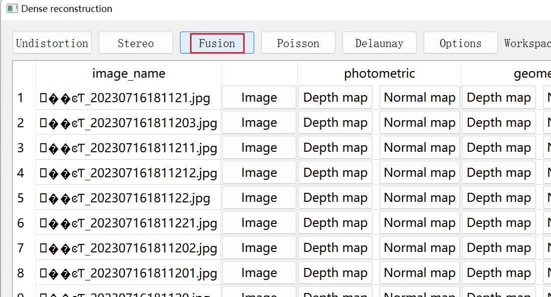Open Image for row 8
551x297 pixels.
point(259,273)
